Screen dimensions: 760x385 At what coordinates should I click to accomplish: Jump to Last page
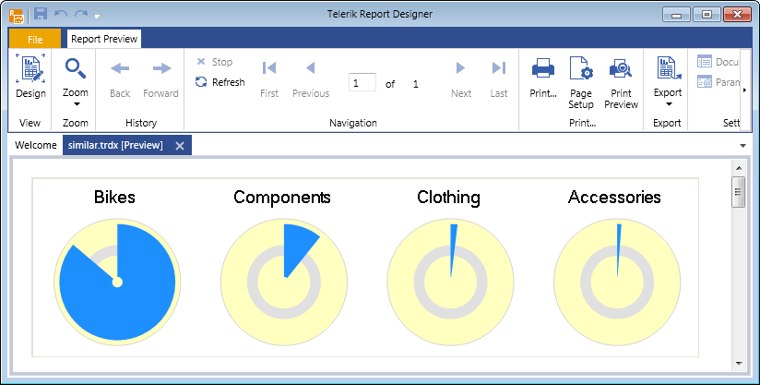pyautogui.click(x=499, y=78)
